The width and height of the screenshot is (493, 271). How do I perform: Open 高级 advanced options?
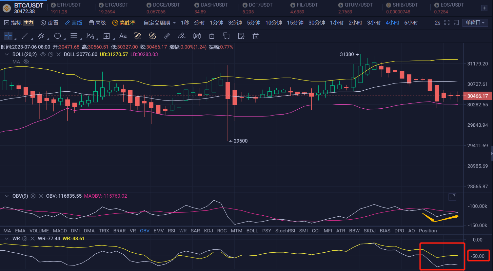click(97, 23)
